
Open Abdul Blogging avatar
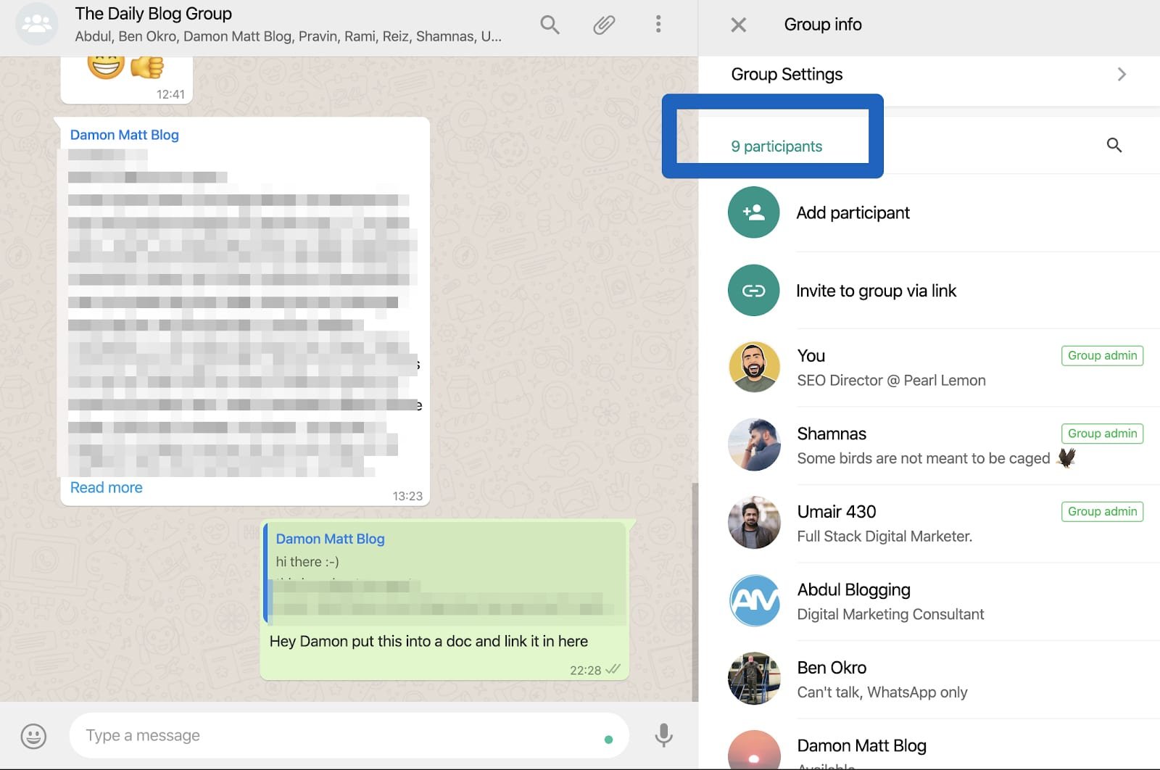(x=754, y=600)
